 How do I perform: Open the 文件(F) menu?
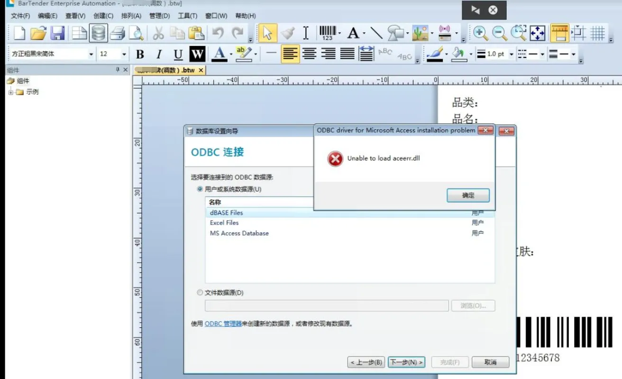coord(20,16)
